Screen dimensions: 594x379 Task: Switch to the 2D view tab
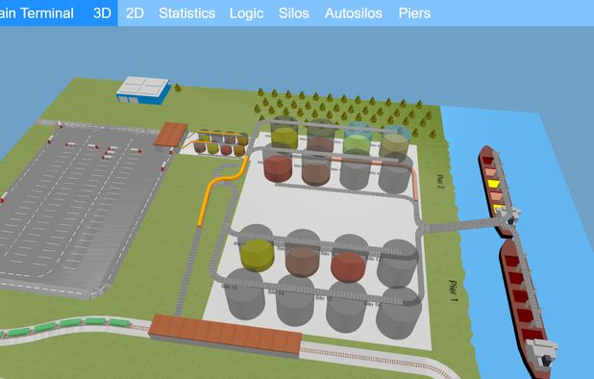point(135,13)
